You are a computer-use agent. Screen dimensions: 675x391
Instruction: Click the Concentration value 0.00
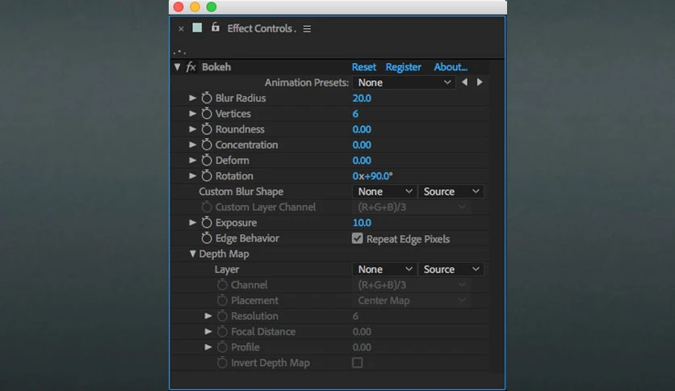tap(362, 145)
